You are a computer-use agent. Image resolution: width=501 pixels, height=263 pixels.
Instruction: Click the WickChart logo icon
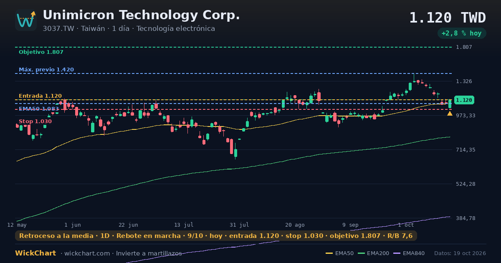26,20
